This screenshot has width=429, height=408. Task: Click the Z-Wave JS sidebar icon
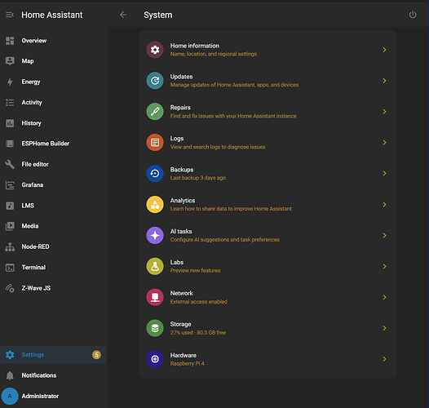10,288
